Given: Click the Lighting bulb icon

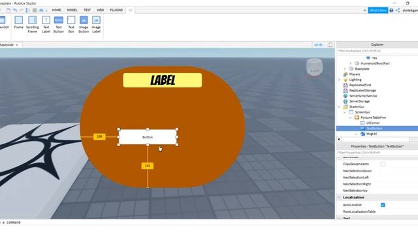Looking at the screenshot, I should (346, 80).
